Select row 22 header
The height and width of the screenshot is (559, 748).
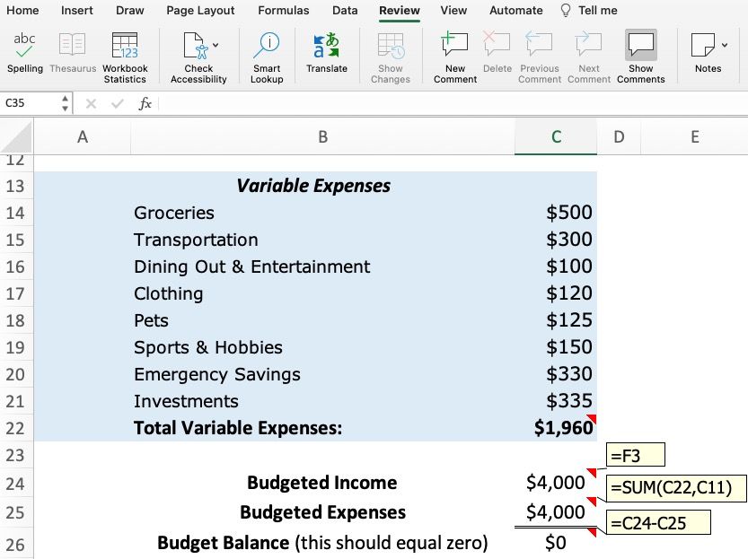[x=16, y=428]
